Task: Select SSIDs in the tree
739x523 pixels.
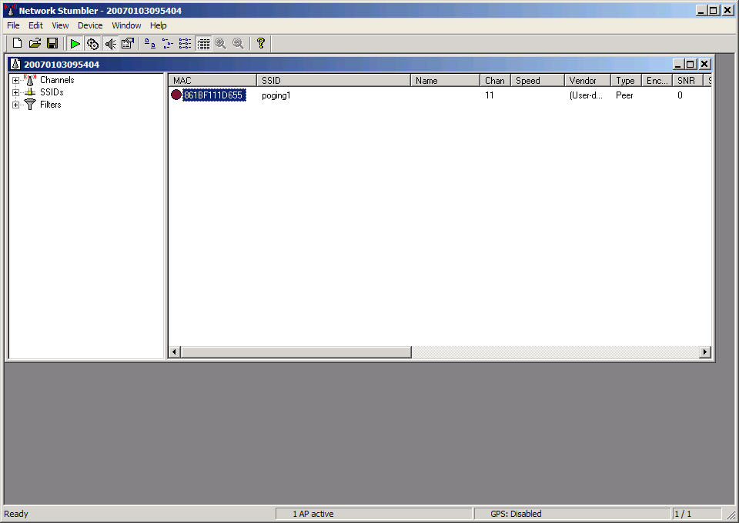Action: pos(52,92)
